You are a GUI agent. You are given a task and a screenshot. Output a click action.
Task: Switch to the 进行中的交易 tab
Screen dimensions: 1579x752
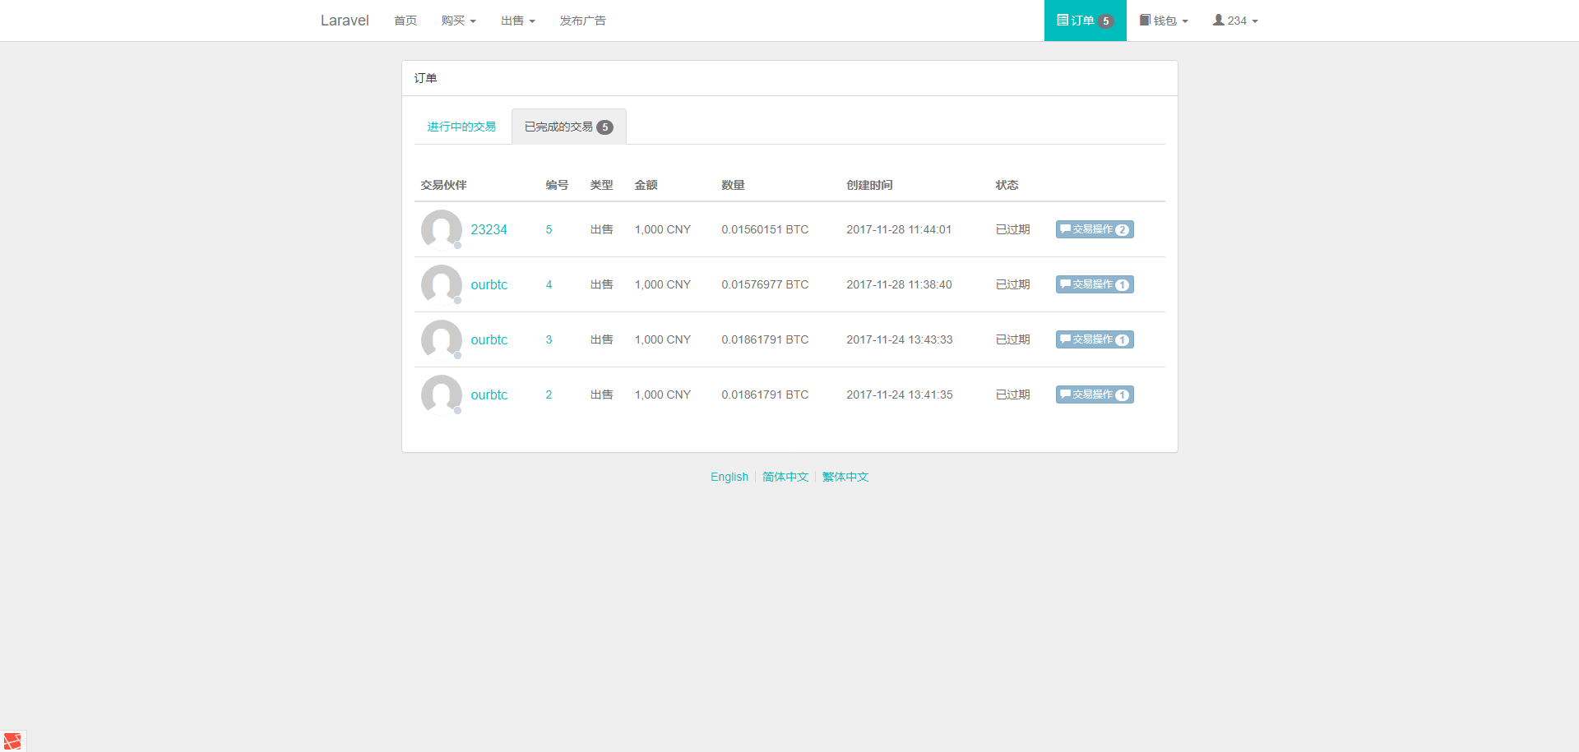pyautogui.click(x=461, y=127)
